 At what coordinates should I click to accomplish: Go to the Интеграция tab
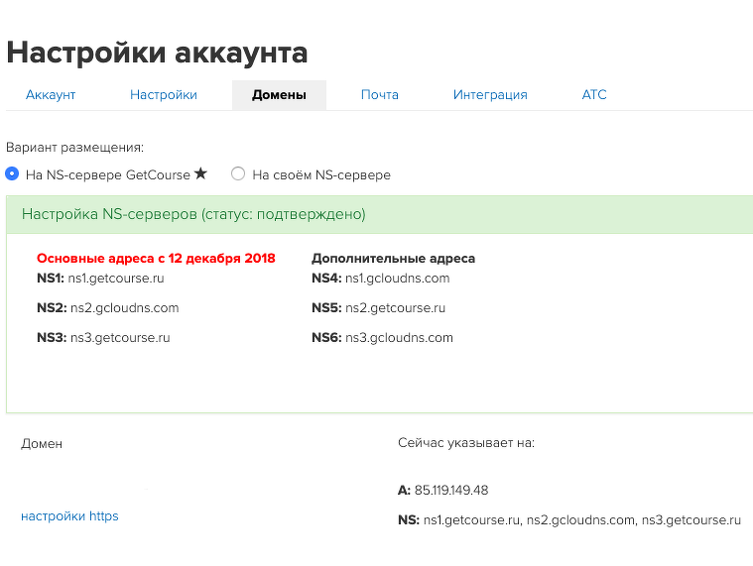[x=490, y=95]
